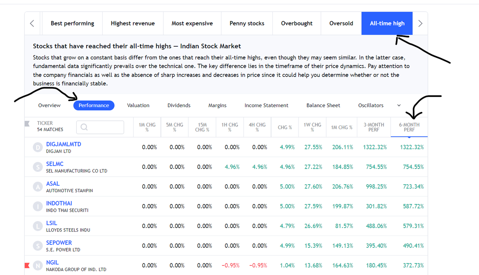The image size is (479, 275).
Task: Open the SEPOWER ticker link
Action: pyautogui.click(x=59, y=243)
